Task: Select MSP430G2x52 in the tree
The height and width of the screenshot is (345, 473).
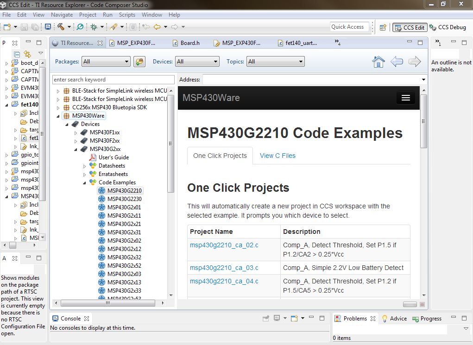Action: coord(124,266)
